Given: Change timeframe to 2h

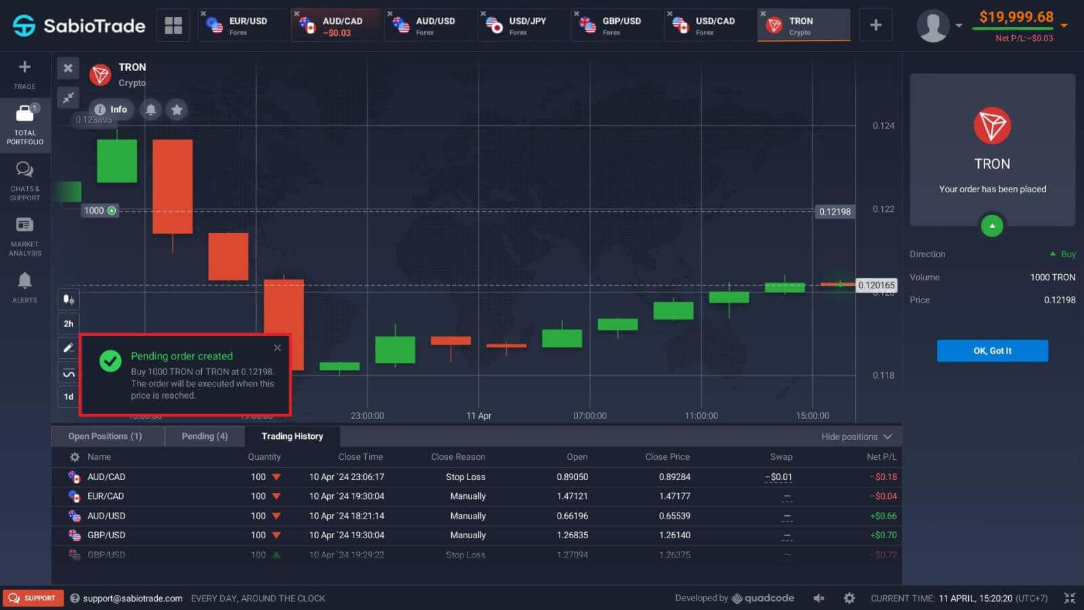Looking at the screenshot, I should point(68,323).
